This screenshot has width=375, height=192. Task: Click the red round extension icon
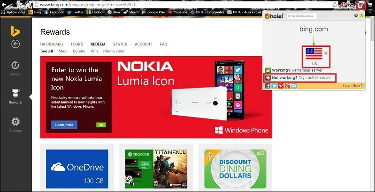point(344,5)
